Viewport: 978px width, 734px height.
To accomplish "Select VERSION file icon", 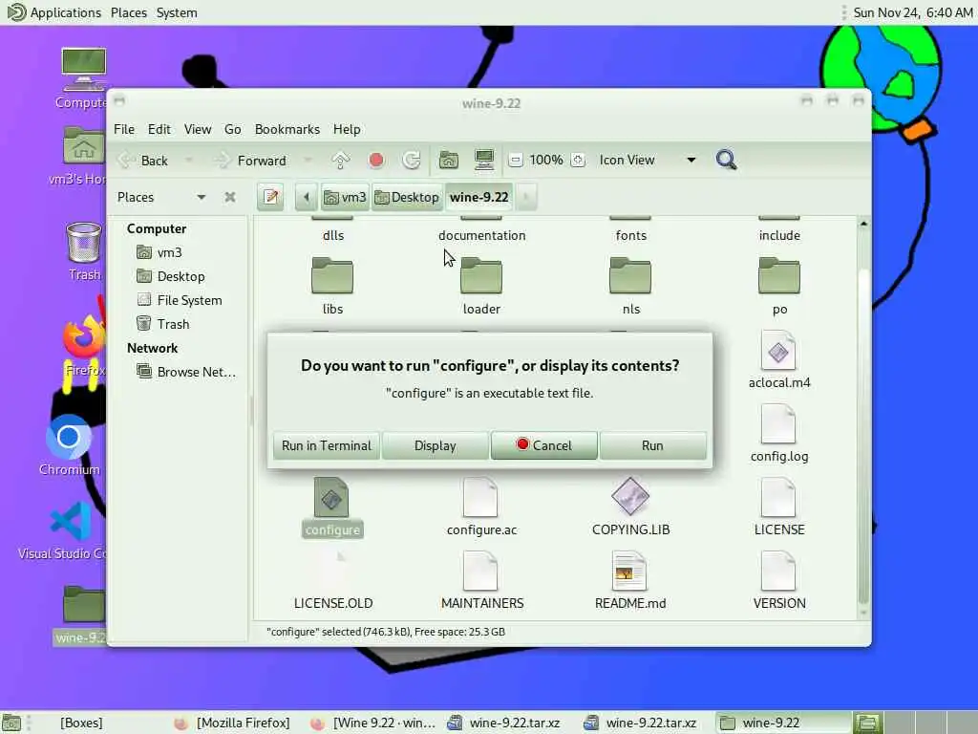I will (x=778, y=572).
